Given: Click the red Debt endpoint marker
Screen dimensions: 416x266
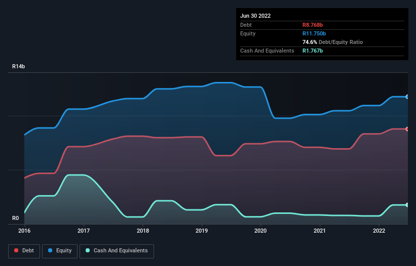Looking at the screenshot, I should (x=407, y=129).
